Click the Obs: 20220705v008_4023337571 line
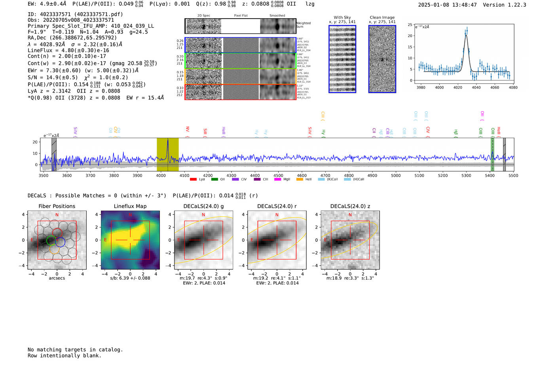 point(71,20)
